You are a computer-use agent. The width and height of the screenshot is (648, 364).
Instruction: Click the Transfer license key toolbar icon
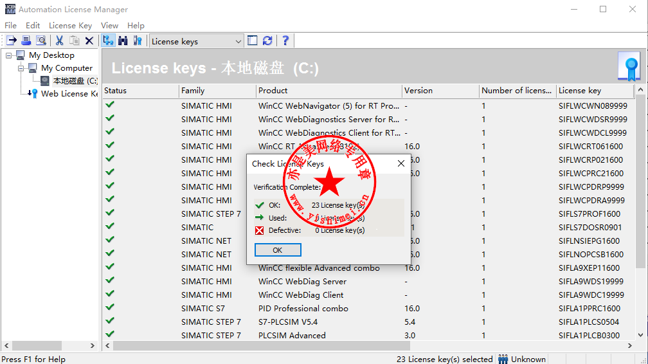[x=12, y=41]
